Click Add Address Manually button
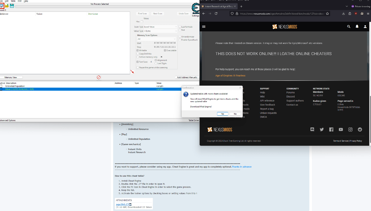Viewport: 371px width, 211px height. pyautogui.click(x=187, y=77)
